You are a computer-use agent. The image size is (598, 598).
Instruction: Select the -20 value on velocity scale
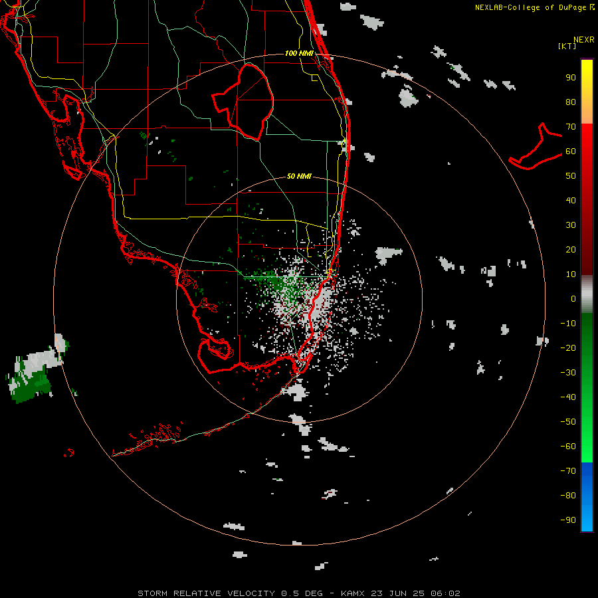568,348
